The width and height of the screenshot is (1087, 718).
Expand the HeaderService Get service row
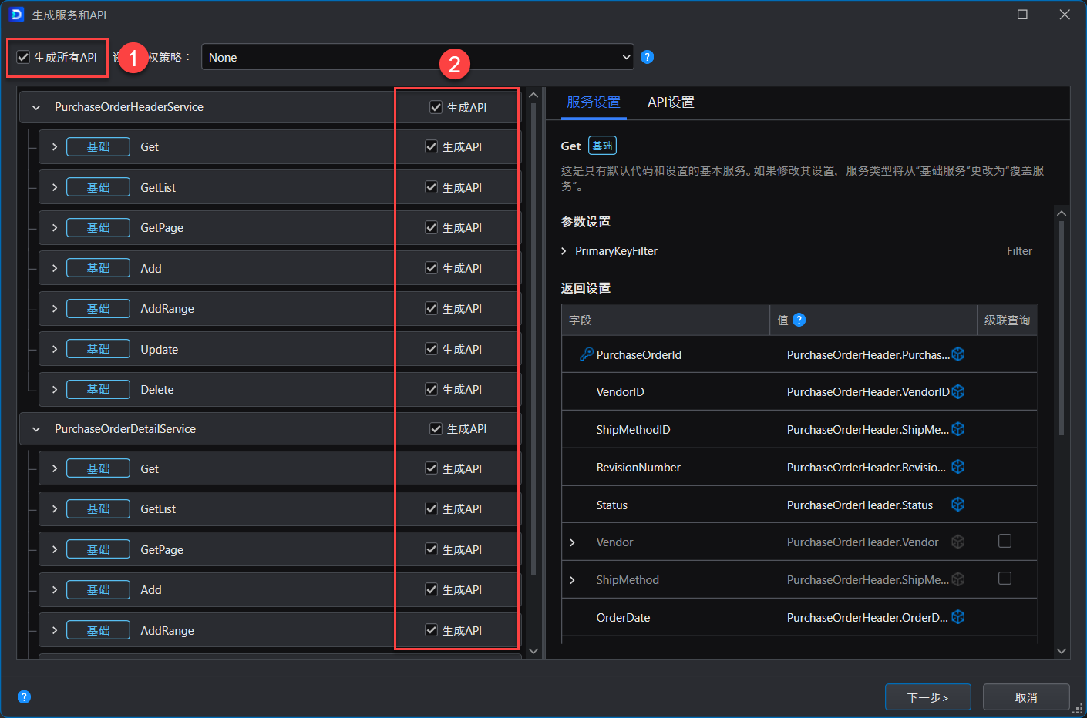pos(55,146)
